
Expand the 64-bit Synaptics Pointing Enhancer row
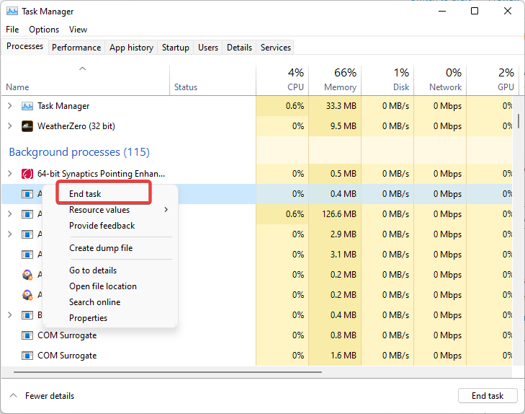9,173
